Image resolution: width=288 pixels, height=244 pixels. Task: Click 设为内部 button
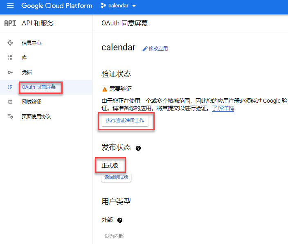coord(114,236)
